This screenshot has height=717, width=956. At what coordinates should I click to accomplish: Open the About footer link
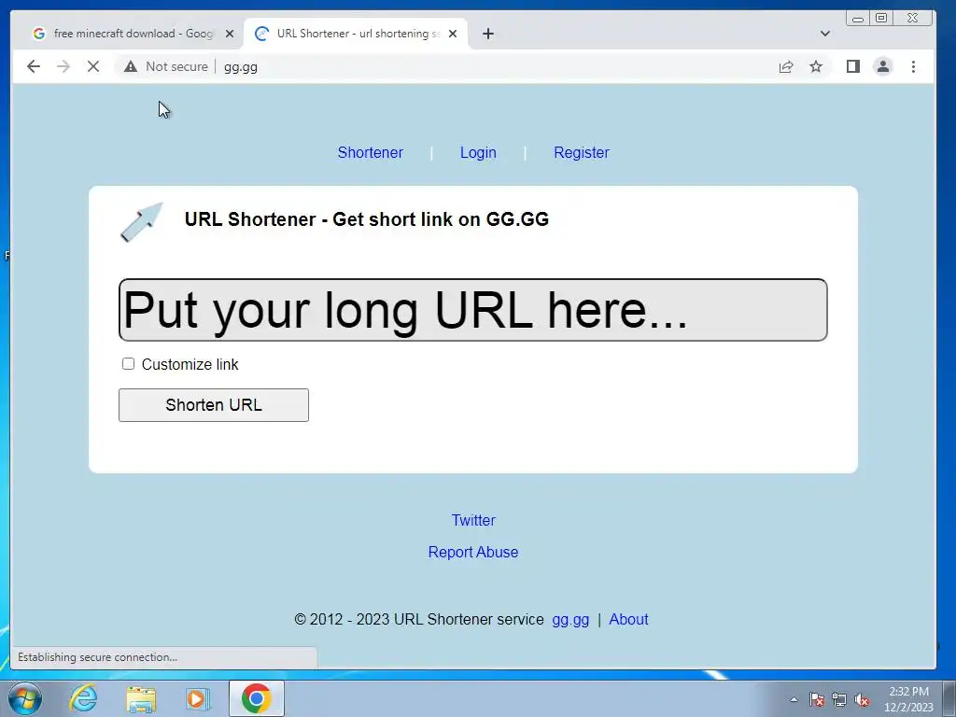[628, 620]
